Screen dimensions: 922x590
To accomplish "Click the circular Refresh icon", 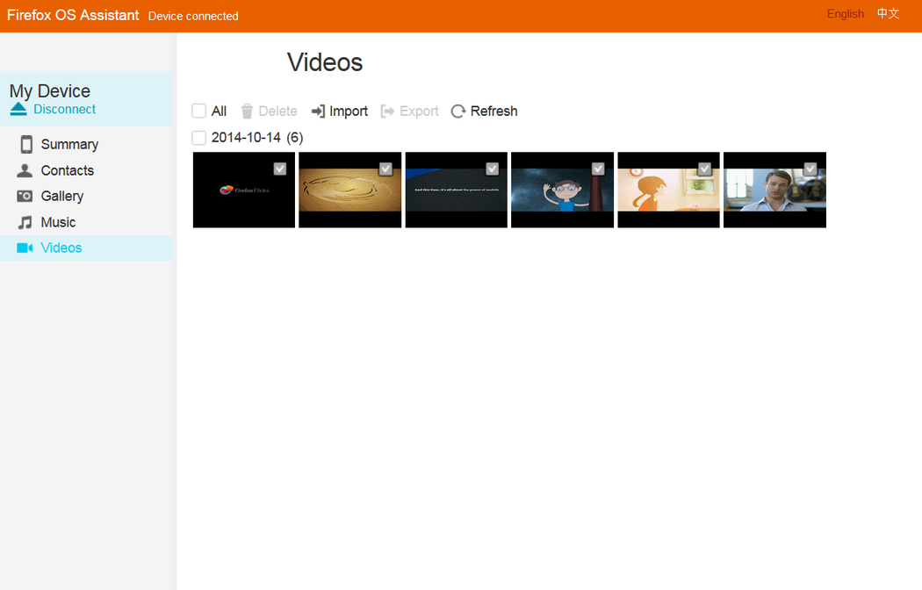I will coord(457,112).
